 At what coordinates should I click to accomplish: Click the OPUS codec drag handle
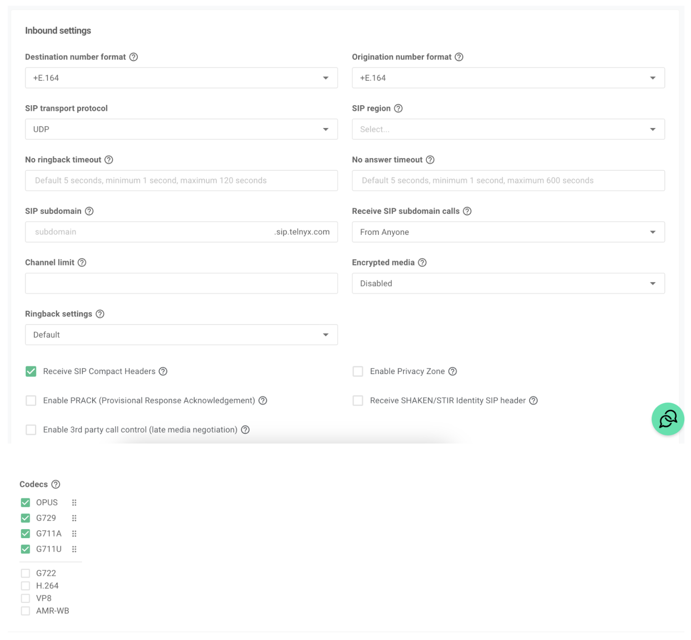click(x=74, y=503)
